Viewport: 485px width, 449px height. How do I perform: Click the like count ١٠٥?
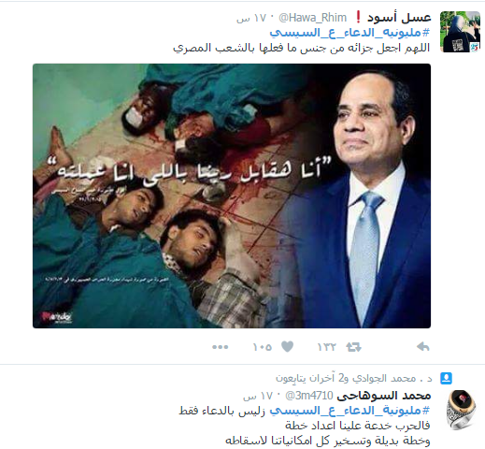coord(262,347)
